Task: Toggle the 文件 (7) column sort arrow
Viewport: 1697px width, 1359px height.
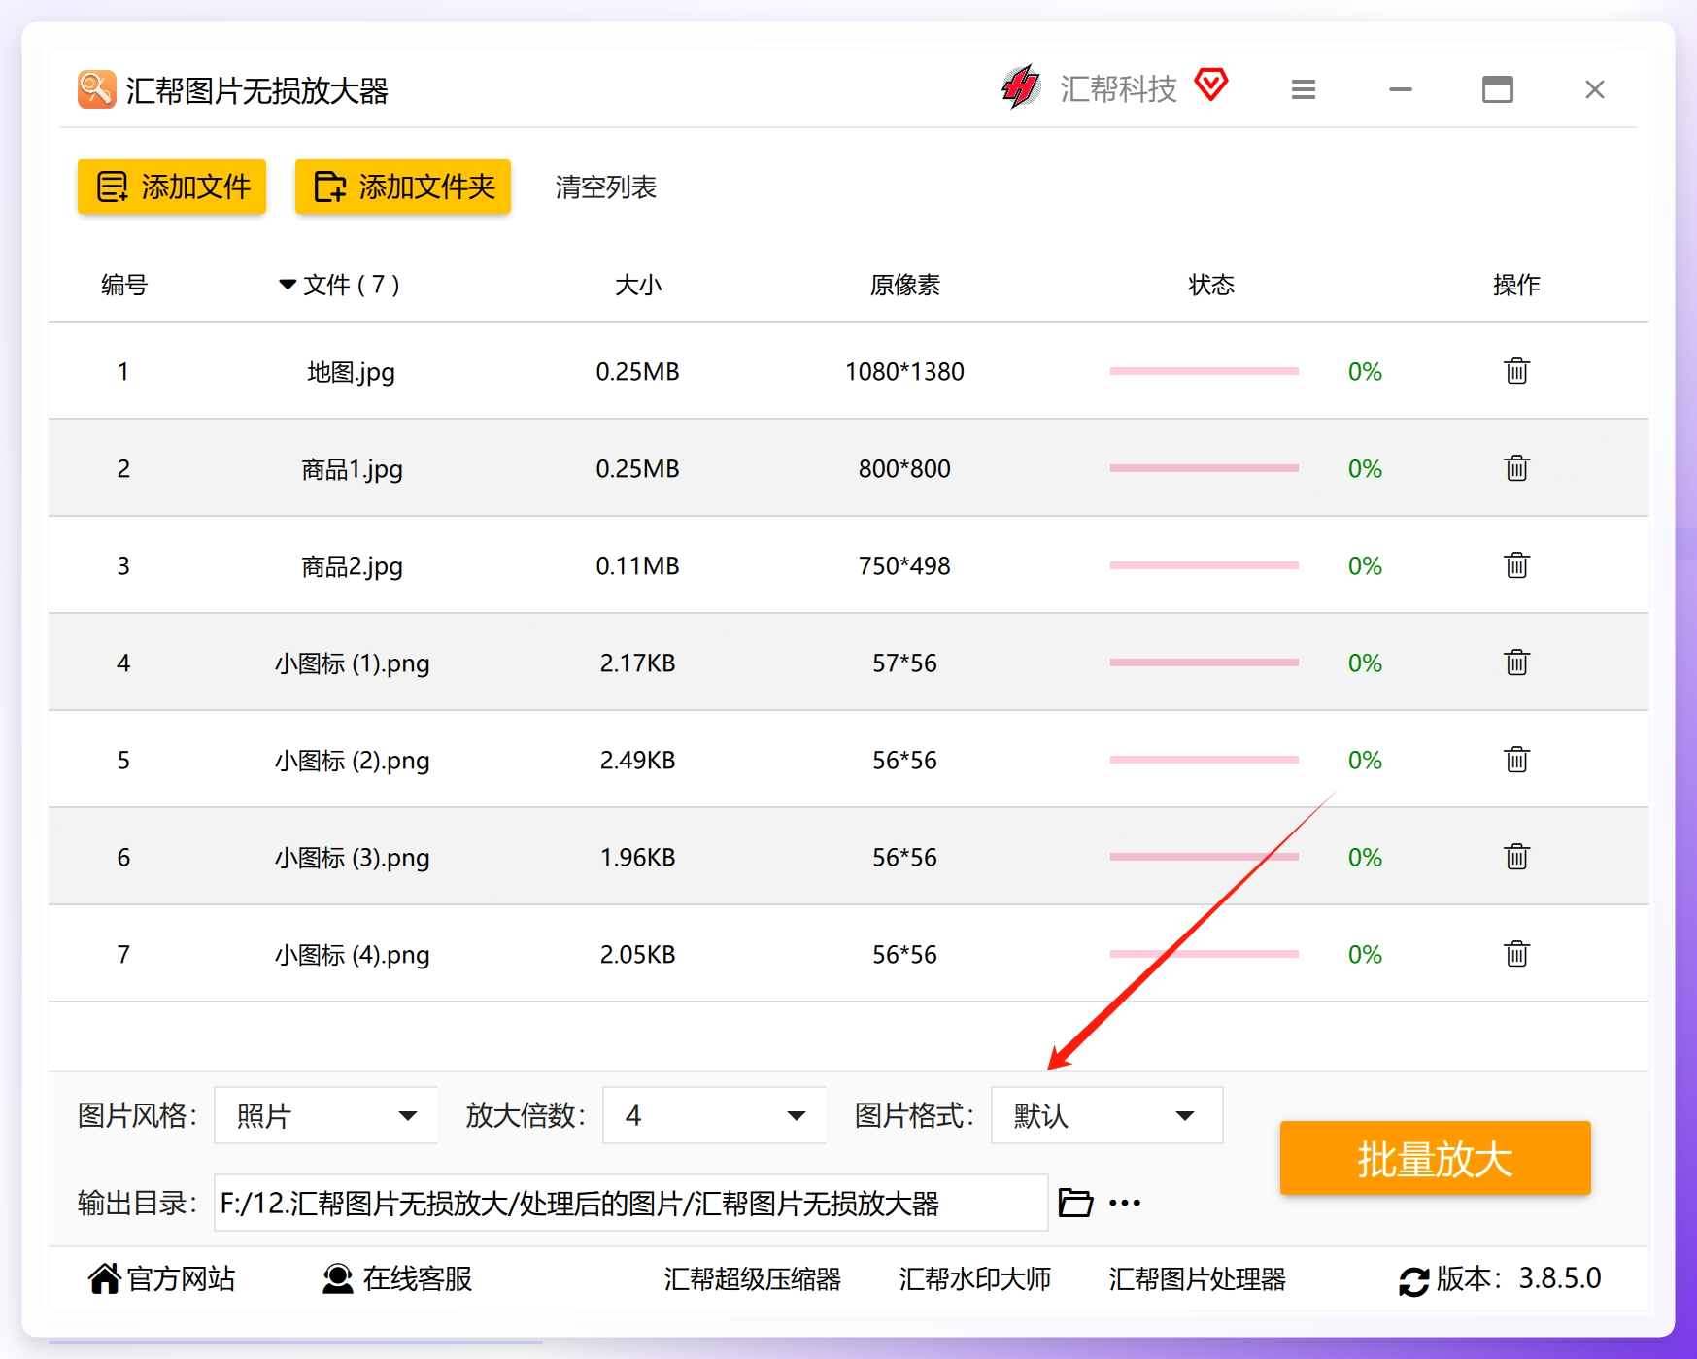Action: tap(288, 285)
